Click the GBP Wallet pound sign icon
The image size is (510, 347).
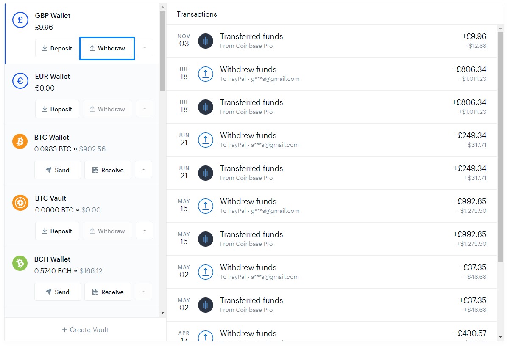(x=20, y=20)
